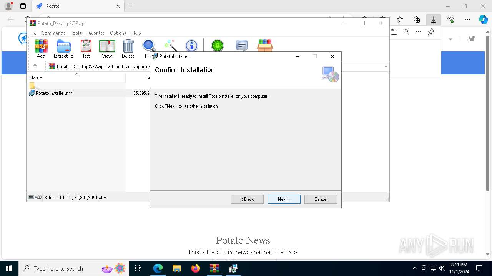Open the File menu in WinRAR

tap(33, 33)
